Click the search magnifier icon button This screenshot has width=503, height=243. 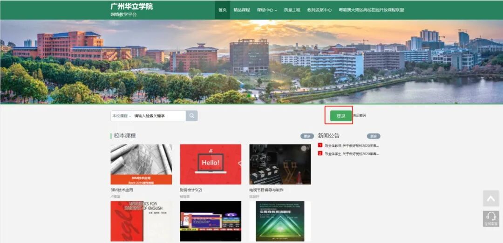point(191,116)
